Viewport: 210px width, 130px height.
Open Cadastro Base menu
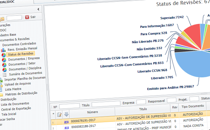click(x=8, y=35)
